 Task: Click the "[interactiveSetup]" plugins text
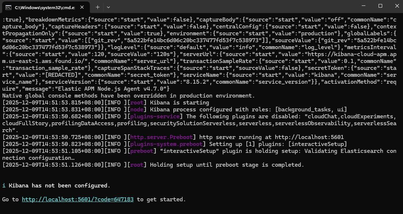coord(318,144)
